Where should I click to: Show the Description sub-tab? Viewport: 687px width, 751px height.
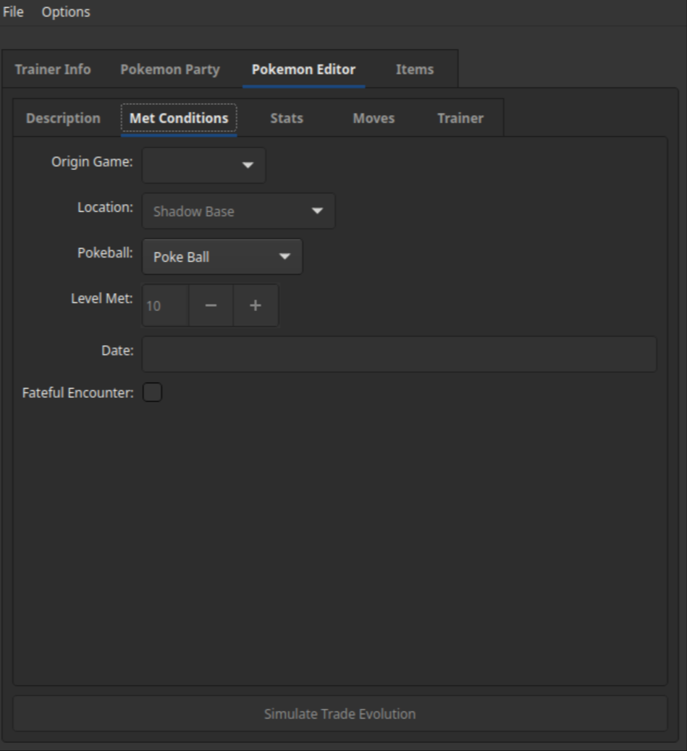pos(63,118)
